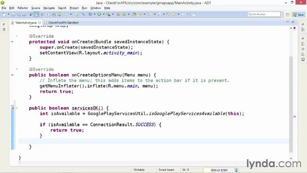The image size is (307, 173).
Task: Click the error annotation in overview ruler
Action: click(295, 116)
